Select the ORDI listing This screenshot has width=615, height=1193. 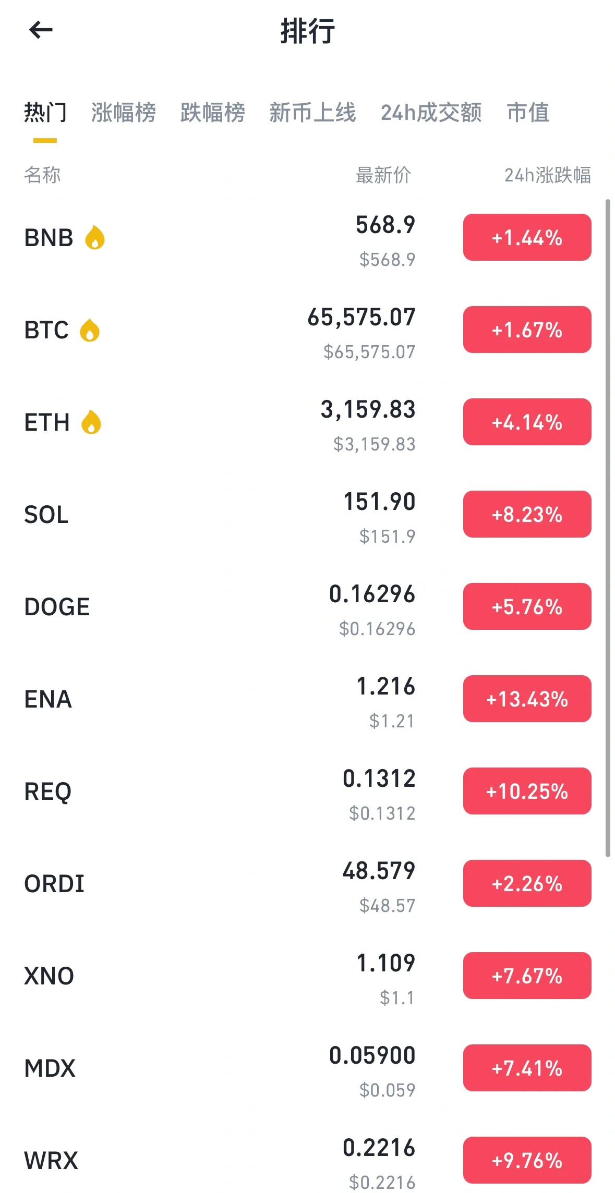coord(307,884)
